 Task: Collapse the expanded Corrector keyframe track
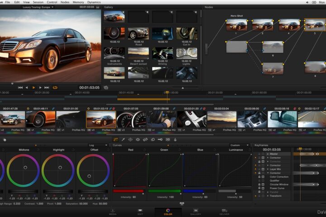tap(268, 173)
